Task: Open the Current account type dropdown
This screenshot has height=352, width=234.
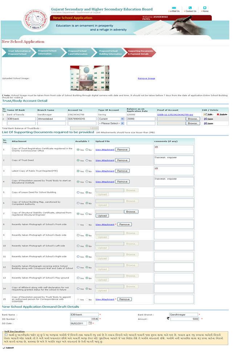Action: tap(111, 119)
